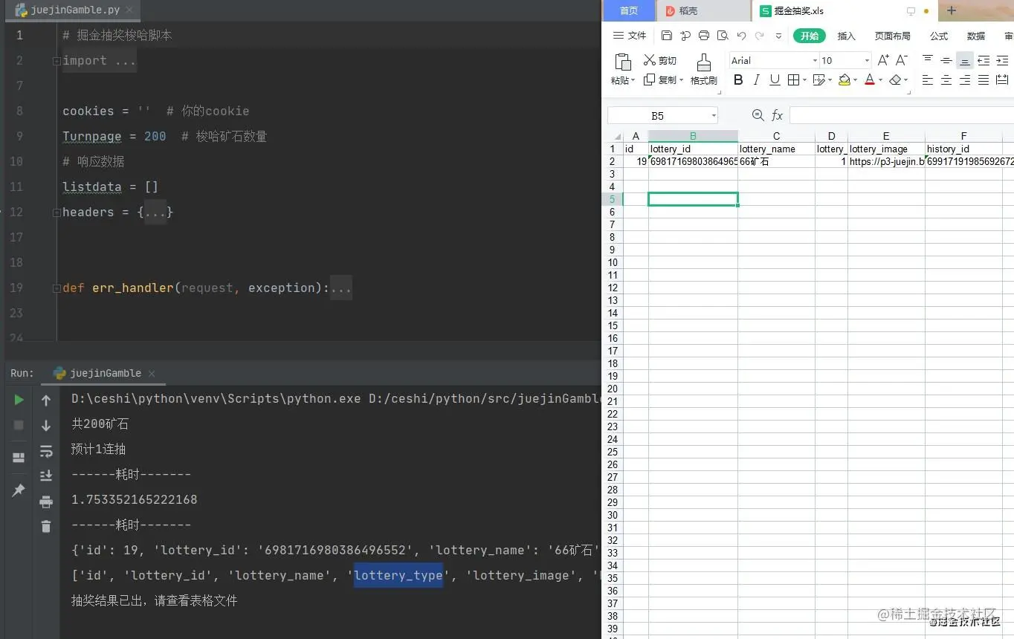Expand the 复制 dropdown arrow

tap(681, 80)
